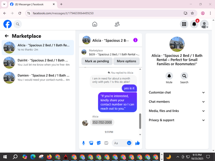The width and height of the screenshot is (215, 161).
Task: Expand Privacy & support section
Action: click(x=177, y=120)
